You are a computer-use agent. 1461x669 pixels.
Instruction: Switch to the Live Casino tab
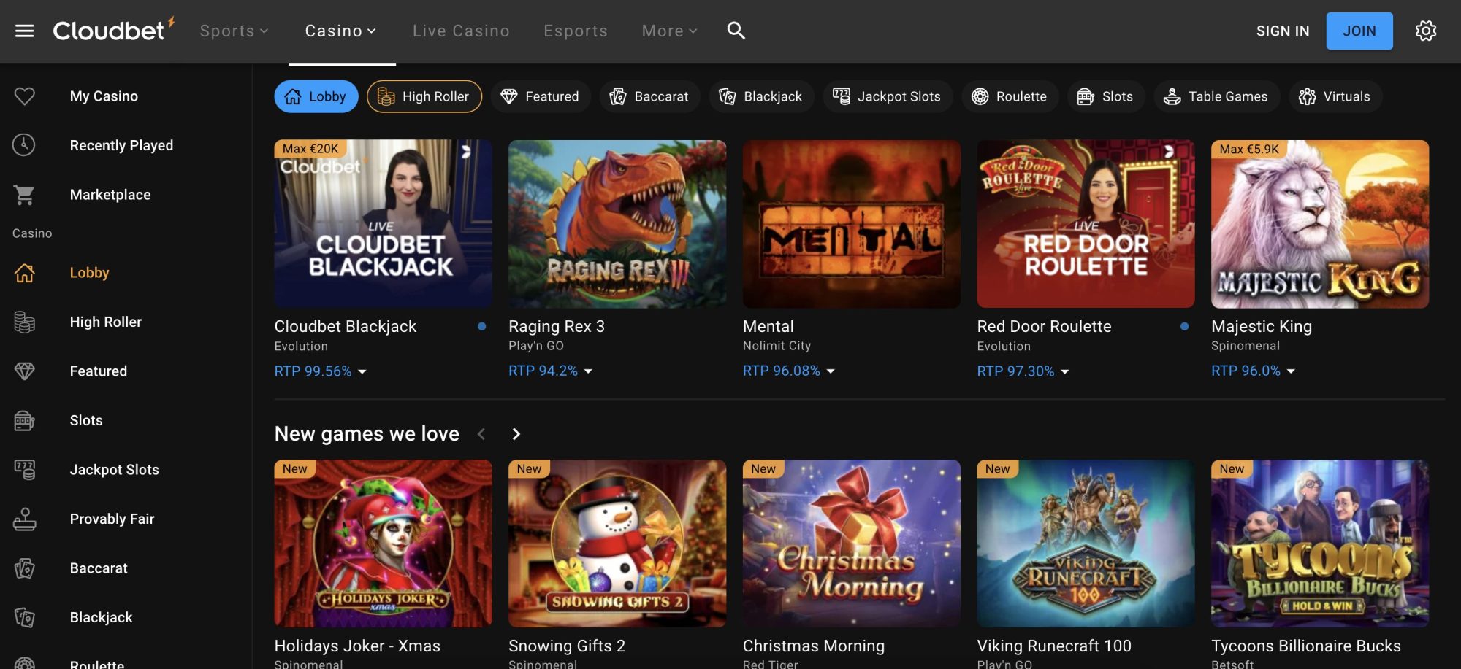[x=460, y=31]
